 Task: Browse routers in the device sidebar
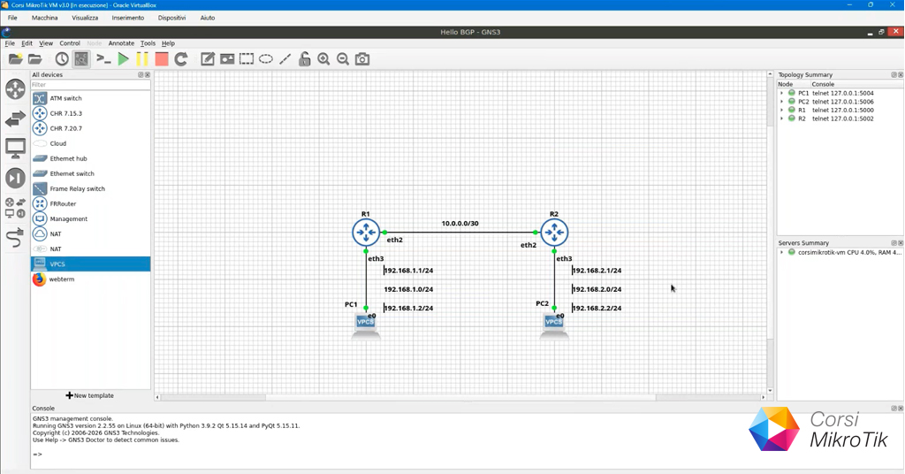pyautogui.click(x=16, y=89)
